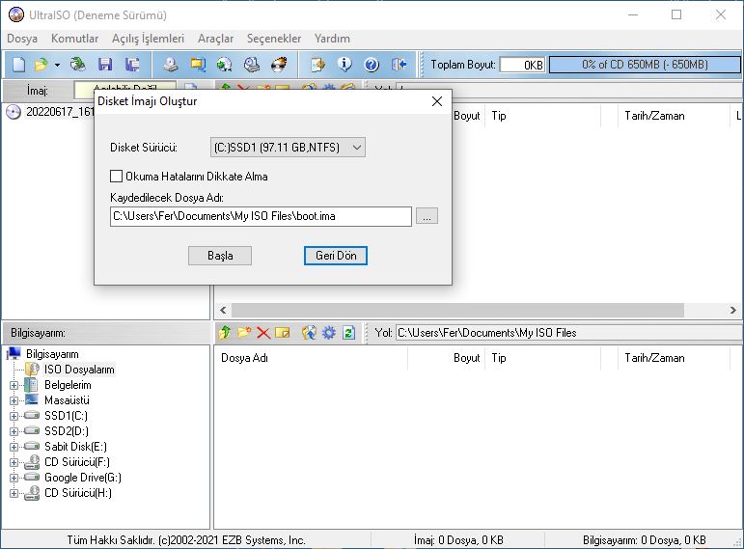Open the Komutlar menu
Viewport: 744px width, 549px height.
(x=74, y=39)
